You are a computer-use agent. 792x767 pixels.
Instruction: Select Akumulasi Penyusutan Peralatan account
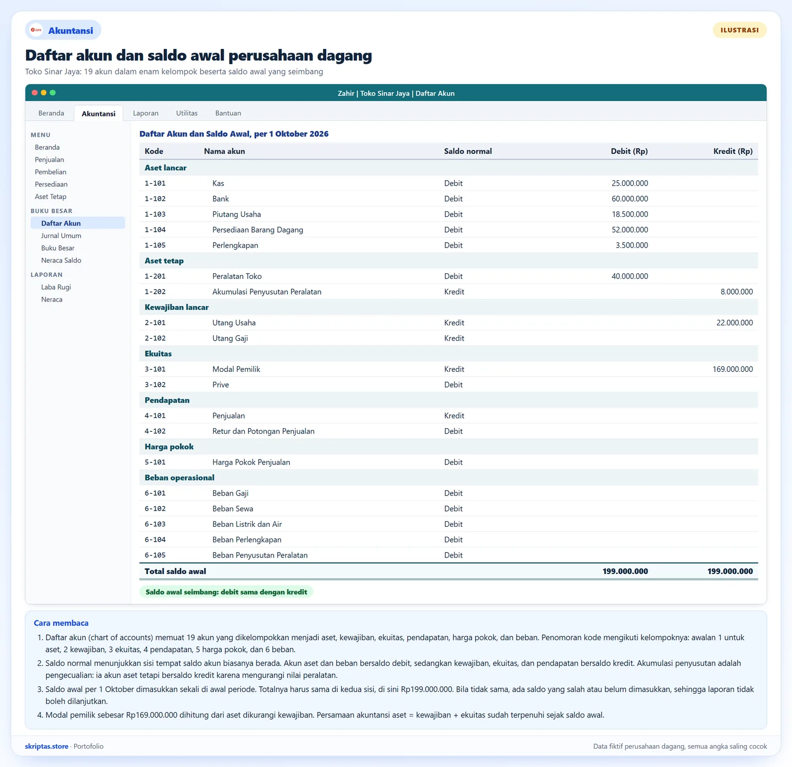(267, 292)
